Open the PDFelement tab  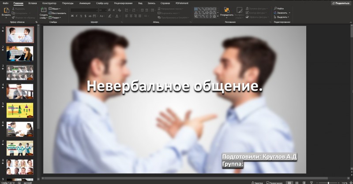[182, 3]
